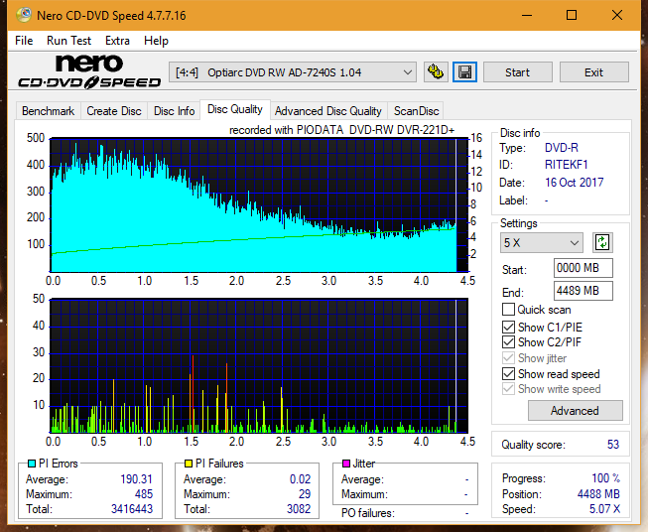Switch to the ScanDisc tab

click(x=416, y=111)
